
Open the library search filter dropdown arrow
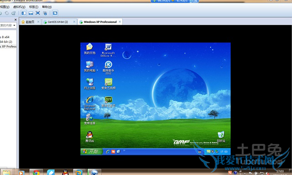pos(14,25)
